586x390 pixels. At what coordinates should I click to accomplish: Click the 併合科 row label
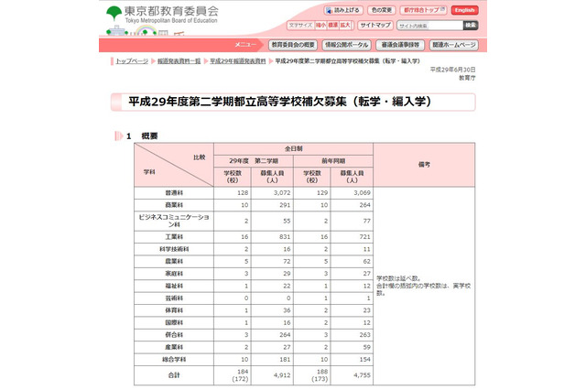[x=174, y=335]
